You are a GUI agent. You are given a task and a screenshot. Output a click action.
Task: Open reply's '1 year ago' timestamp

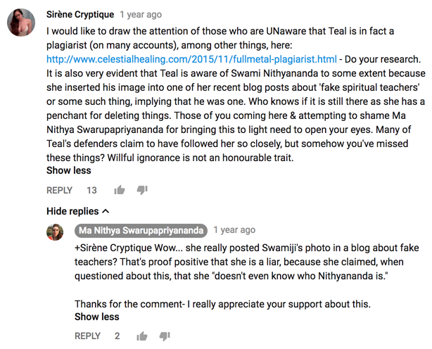[x=234, y=230]
